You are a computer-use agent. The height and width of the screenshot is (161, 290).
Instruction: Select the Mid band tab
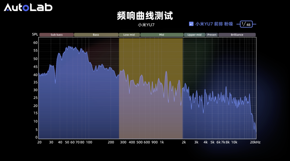(x=162, y=35)
